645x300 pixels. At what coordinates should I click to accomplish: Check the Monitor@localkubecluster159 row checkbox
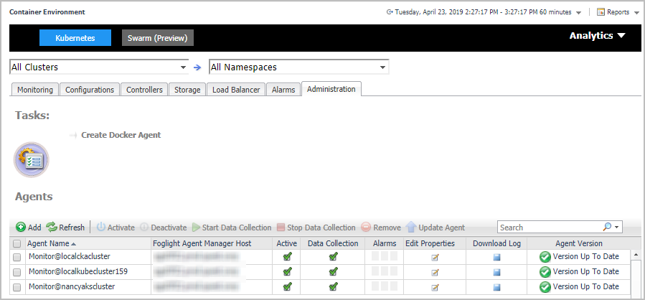pos(17,272)
